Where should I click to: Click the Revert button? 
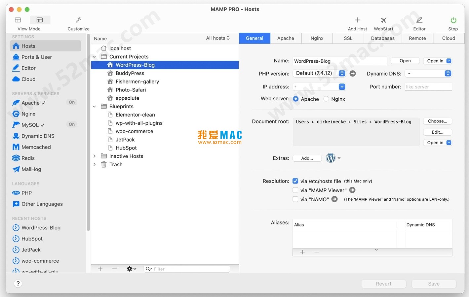pos(384,284)
